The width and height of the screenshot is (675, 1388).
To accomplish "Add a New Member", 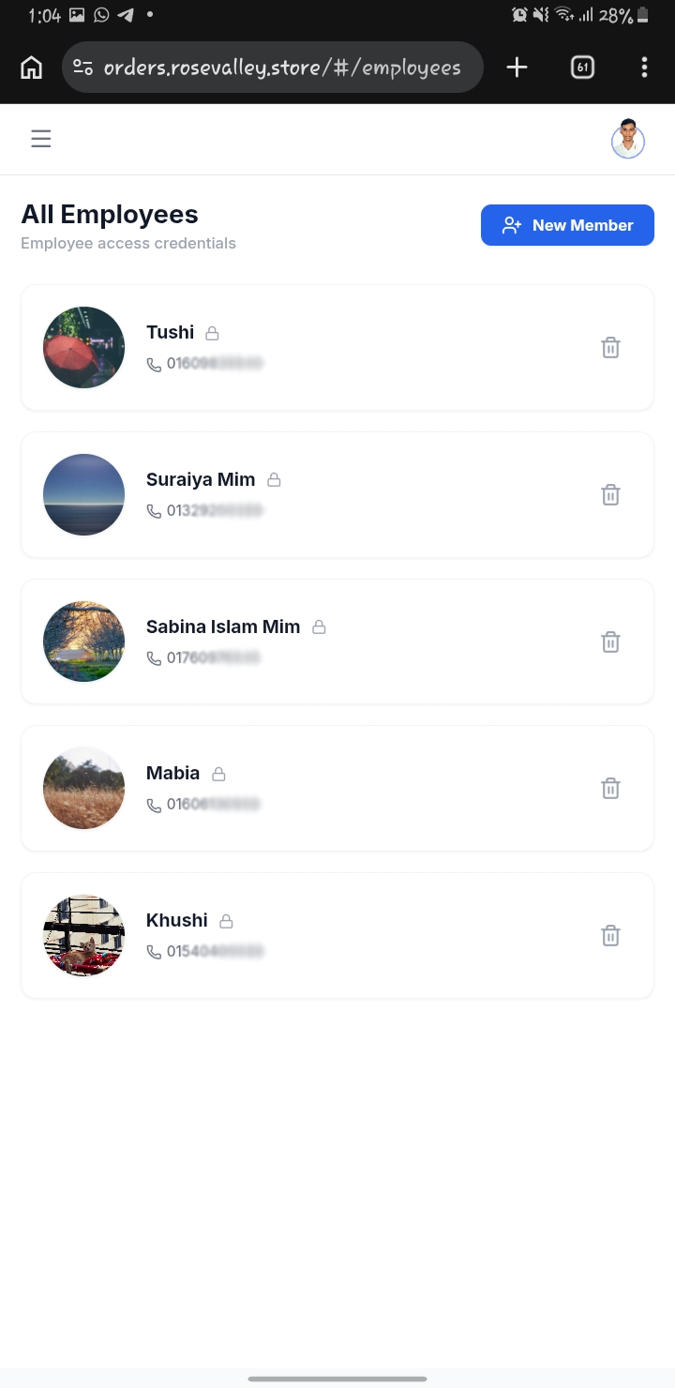I will coord(567,225).
